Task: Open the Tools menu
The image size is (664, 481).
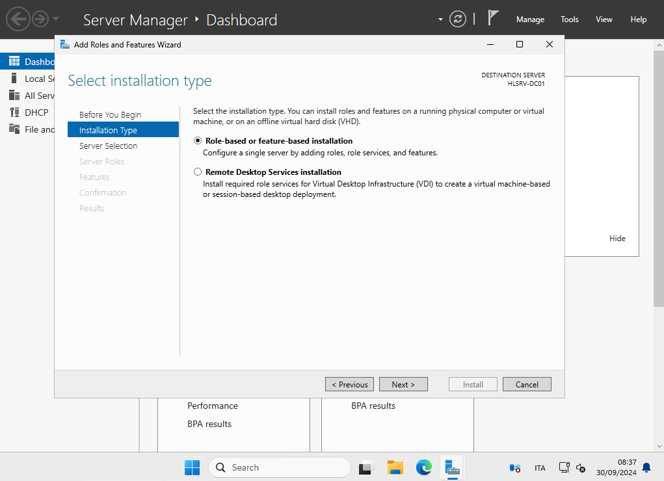Action: [570, 19]
